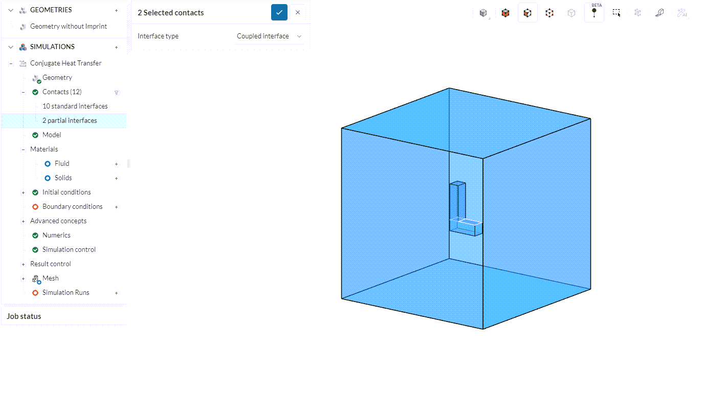The width and height of the screenshot is (726, 407).
Task: Add a new geometry with plus icon
Action: click(116, 10)
